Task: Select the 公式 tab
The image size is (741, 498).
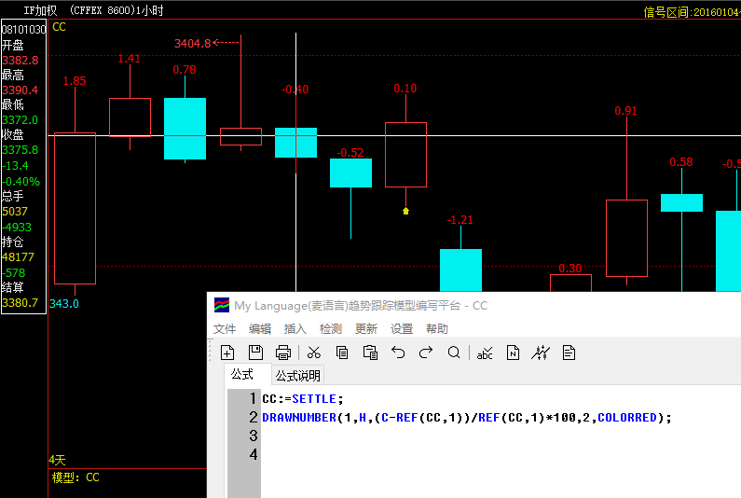Action: click(x=242, y=375)
